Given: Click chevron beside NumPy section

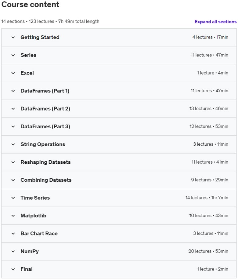Looking at the screenshot, I should (x=13, y=251).
